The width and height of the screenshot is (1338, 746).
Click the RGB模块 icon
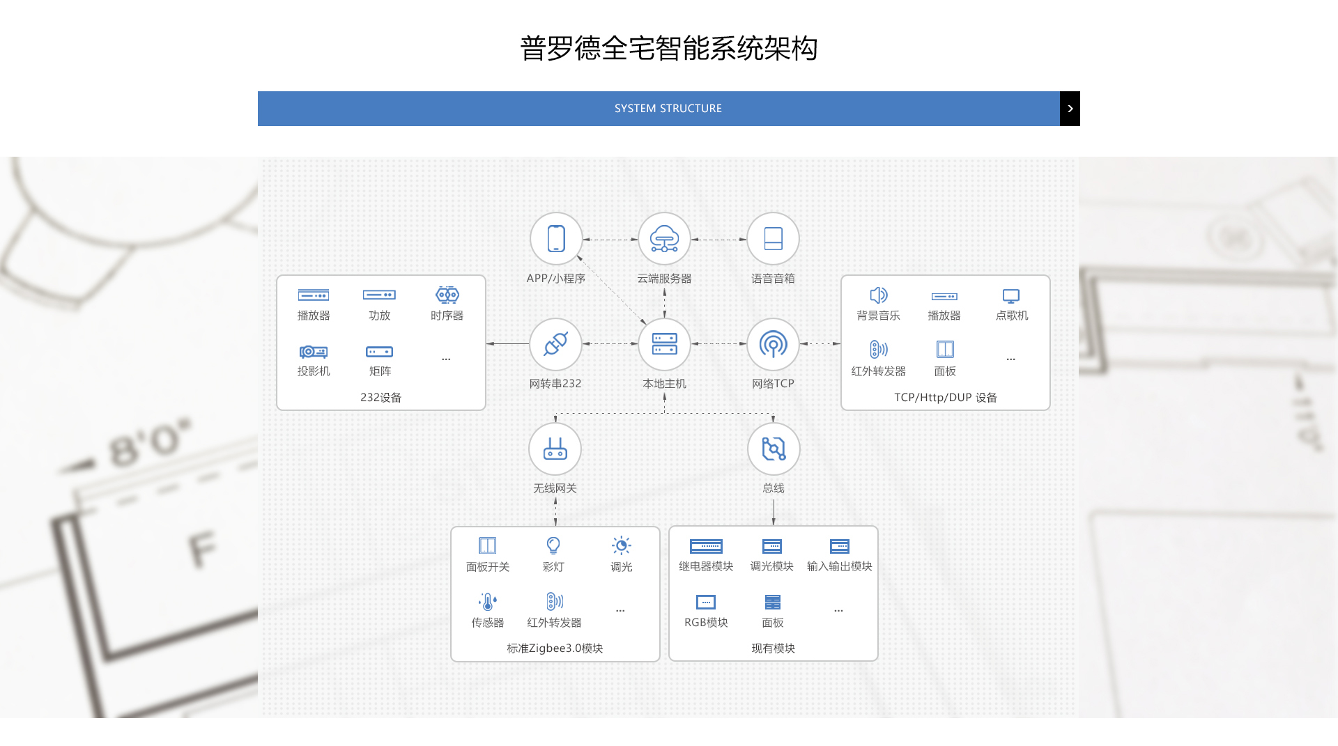706,602
